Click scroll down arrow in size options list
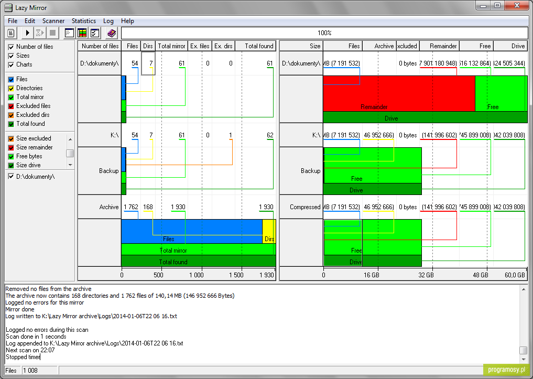Viewport: 533px width, 379px height. 70,165
